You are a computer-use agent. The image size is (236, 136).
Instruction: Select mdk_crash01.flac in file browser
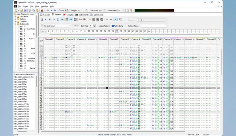(x=20, y=80)
